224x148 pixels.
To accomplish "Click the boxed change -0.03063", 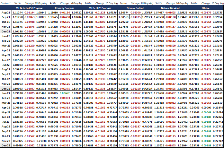I will tap(29, 17).
